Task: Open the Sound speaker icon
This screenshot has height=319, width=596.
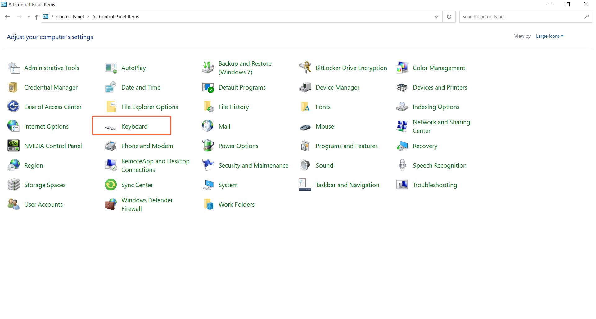Action: point(305,165)
